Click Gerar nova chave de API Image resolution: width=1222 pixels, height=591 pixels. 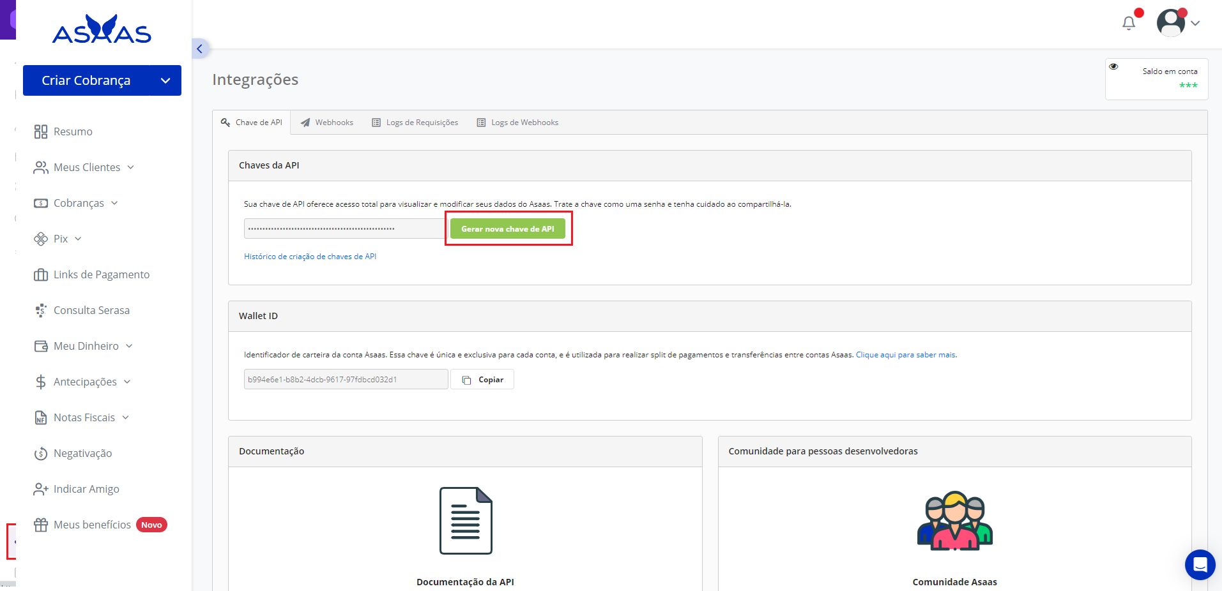[508, 228]
